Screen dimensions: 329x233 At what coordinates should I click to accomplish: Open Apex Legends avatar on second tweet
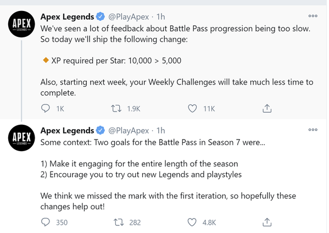(x=21, y=138)
